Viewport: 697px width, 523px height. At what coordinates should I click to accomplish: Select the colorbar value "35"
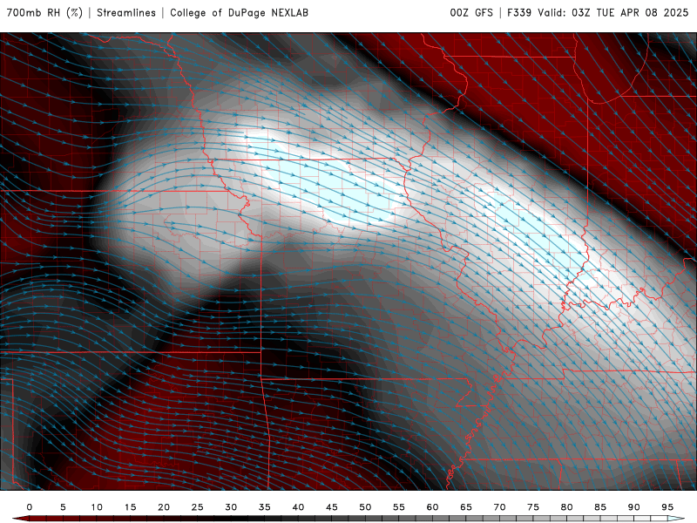(x=265, y=507)
